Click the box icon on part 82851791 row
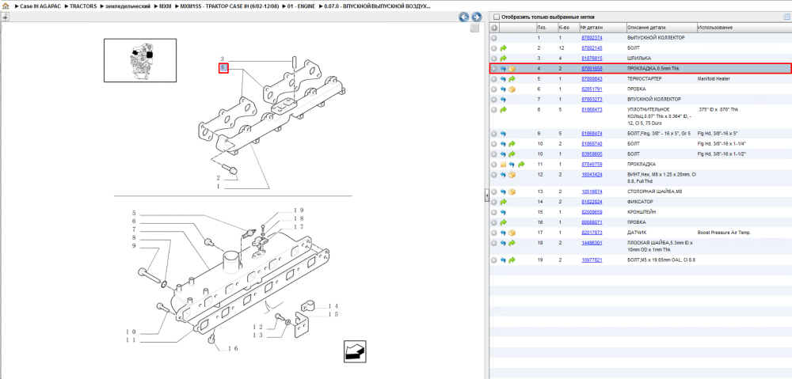This screenshot has height=379, width=792. [x=512, y=89]
